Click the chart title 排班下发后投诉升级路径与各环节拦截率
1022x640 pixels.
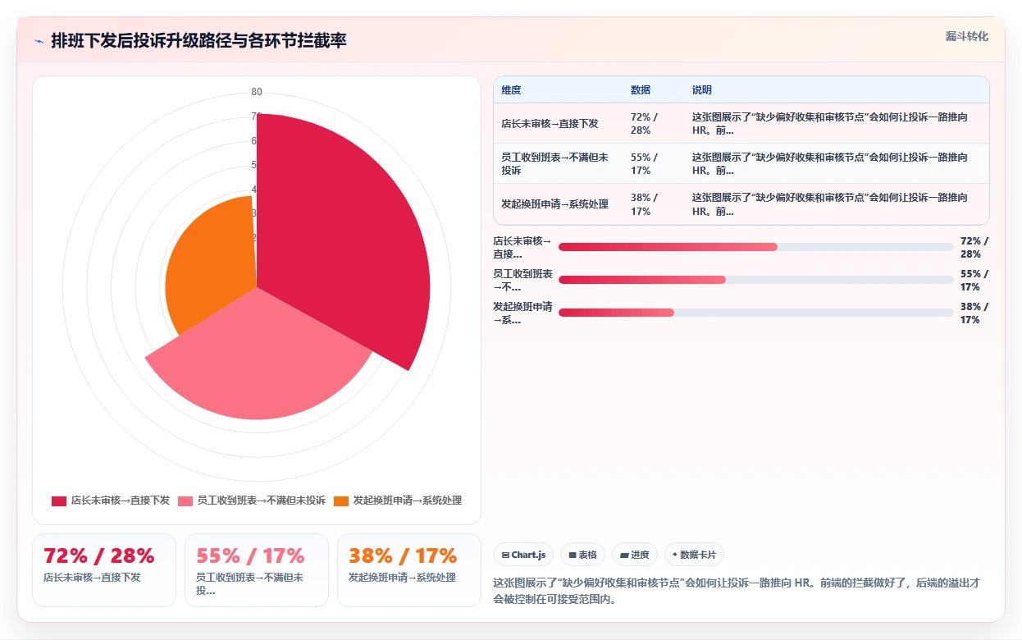coord(198,41)
